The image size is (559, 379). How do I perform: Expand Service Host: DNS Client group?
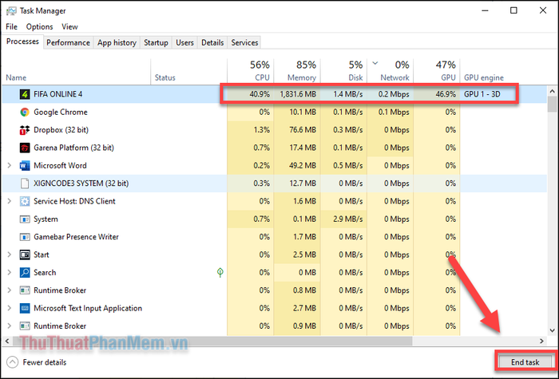coord(10,201)
